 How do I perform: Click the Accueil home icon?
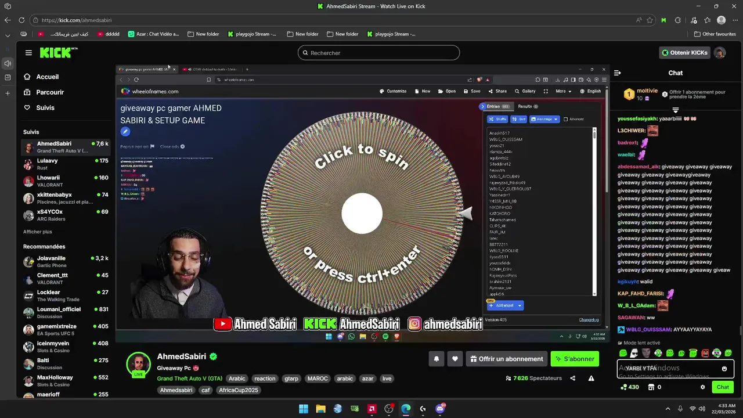point(27,77)
